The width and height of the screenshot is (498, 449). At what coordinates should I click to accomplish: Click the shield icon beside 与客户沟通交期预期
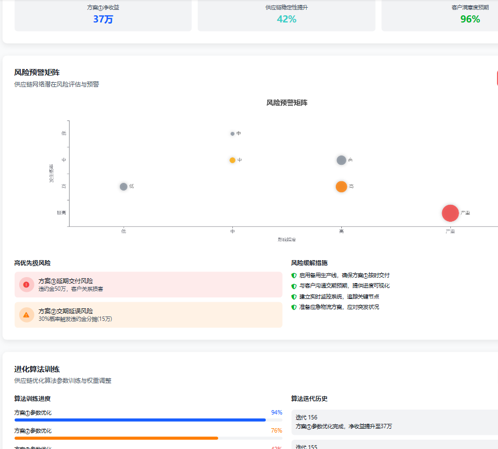click(x=294, y=286)
